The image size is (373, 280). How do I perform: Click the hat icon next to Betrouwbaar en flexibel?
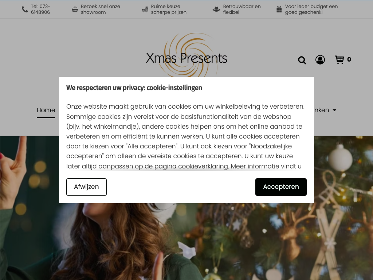pos(216,9)
